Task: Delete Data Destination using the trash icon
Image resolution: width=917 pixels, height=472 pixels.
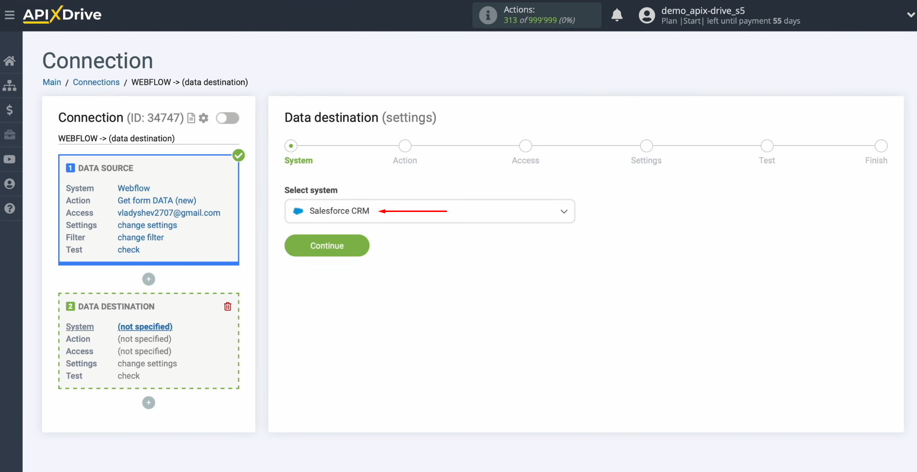Action: [227, 306]
